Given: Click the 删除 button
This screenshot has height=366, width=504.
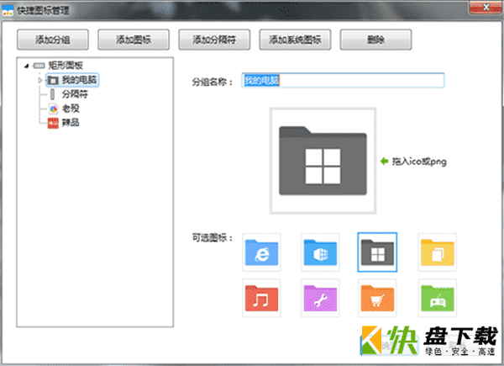Looking at the screenshot, I should 375,40.
